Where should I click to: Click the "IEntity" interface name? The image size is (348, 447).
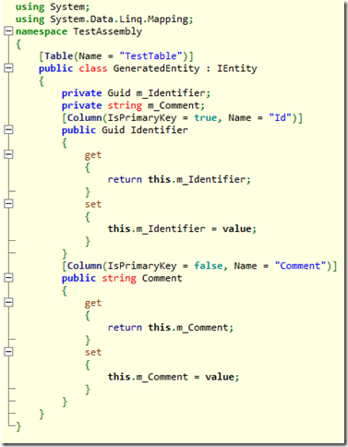click(237, 68)
